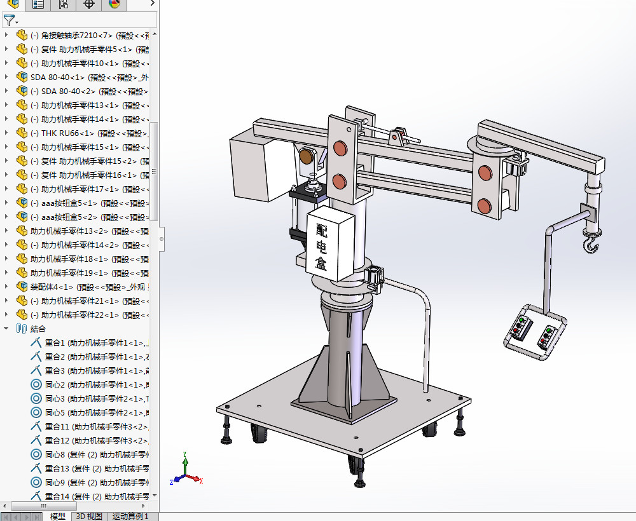Open the DisplayManager color ball tab
Screen dimensions: 636x521
[x=114, y=4]
